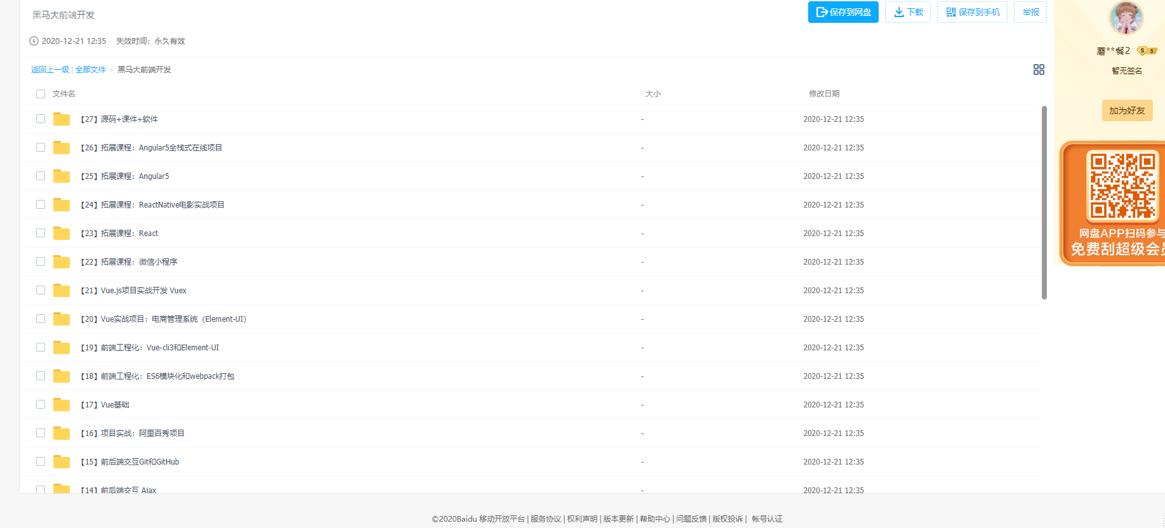Click folder icon of 【26】Angular5全栈式在线项目
The width and height of the screenshot is (1165, 528).
[x=62, y=147]
